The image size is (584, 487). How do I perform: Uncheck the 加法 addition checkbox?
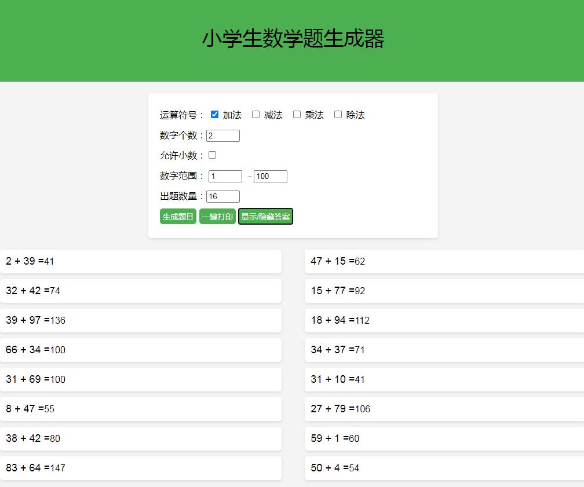(214, 114)
